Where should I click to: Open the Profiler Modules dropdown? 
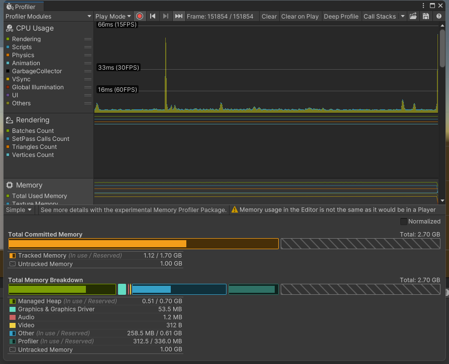click(48, 16)
